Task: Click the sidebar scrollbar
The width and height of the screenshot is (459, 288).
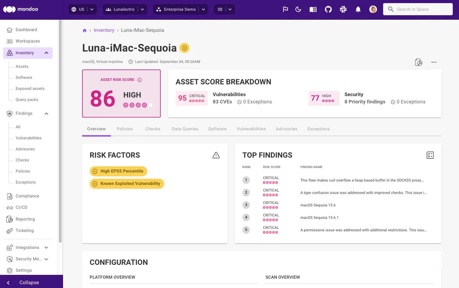Action: coord(60,131)
